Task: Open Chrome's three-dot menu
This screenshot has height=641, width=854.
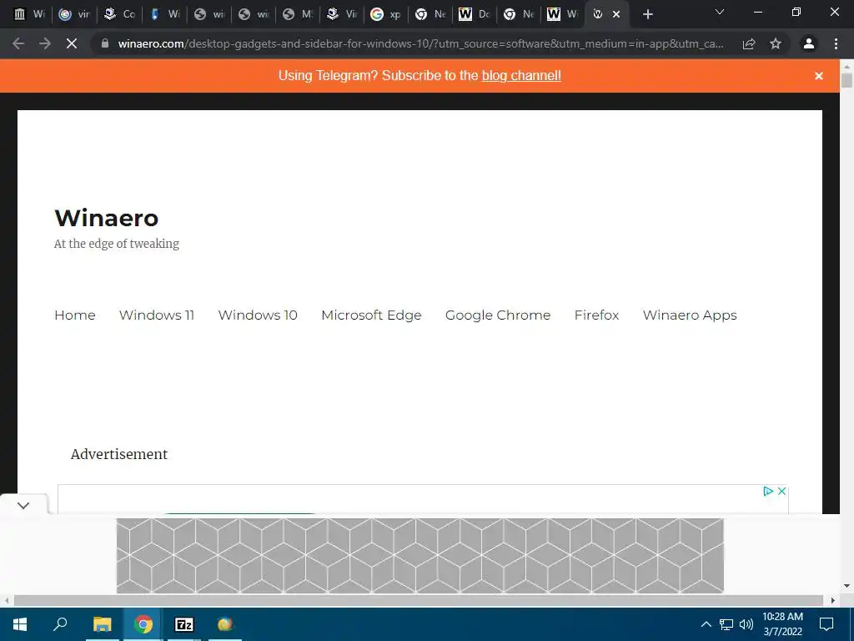Action: pyautogui.click(x=836, y=43)
